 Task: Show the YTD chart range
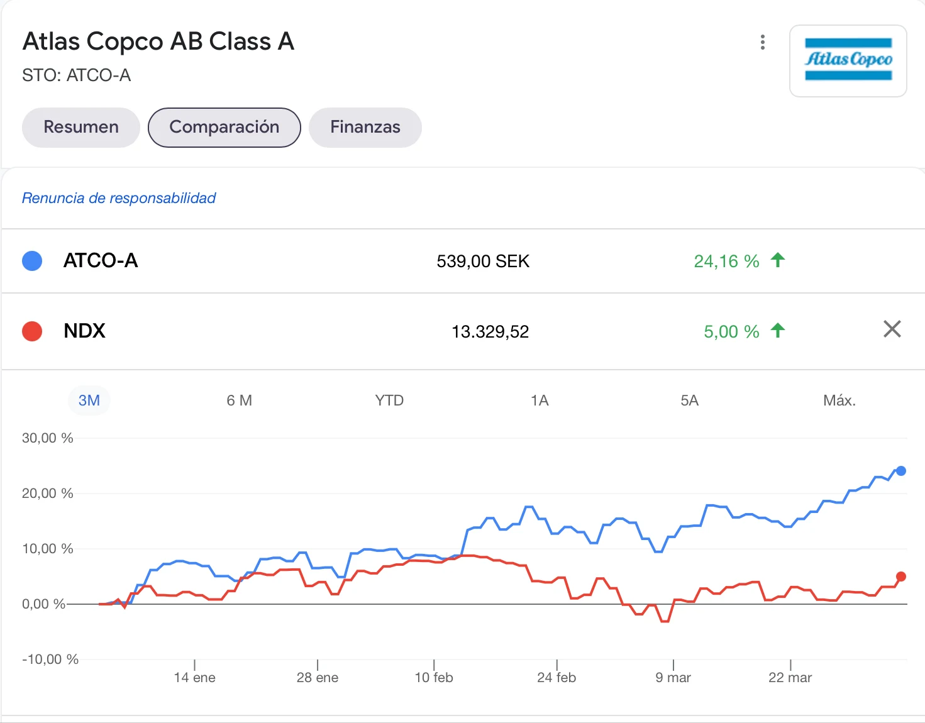(x=389, y=400)
